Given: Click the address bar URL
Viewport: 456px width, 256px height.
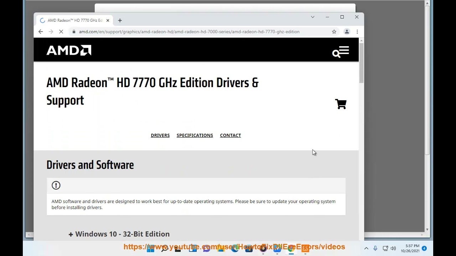Looking at the screenshot, I should (x=189, y=32).
